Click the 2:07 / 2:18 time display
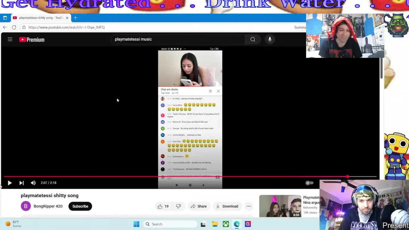Screen dimensions: 409x230 (49, 183)
